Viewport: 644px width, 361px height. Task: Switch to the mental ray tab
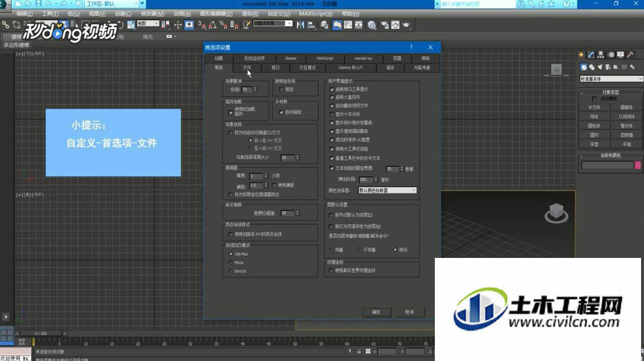pos(364,58)
